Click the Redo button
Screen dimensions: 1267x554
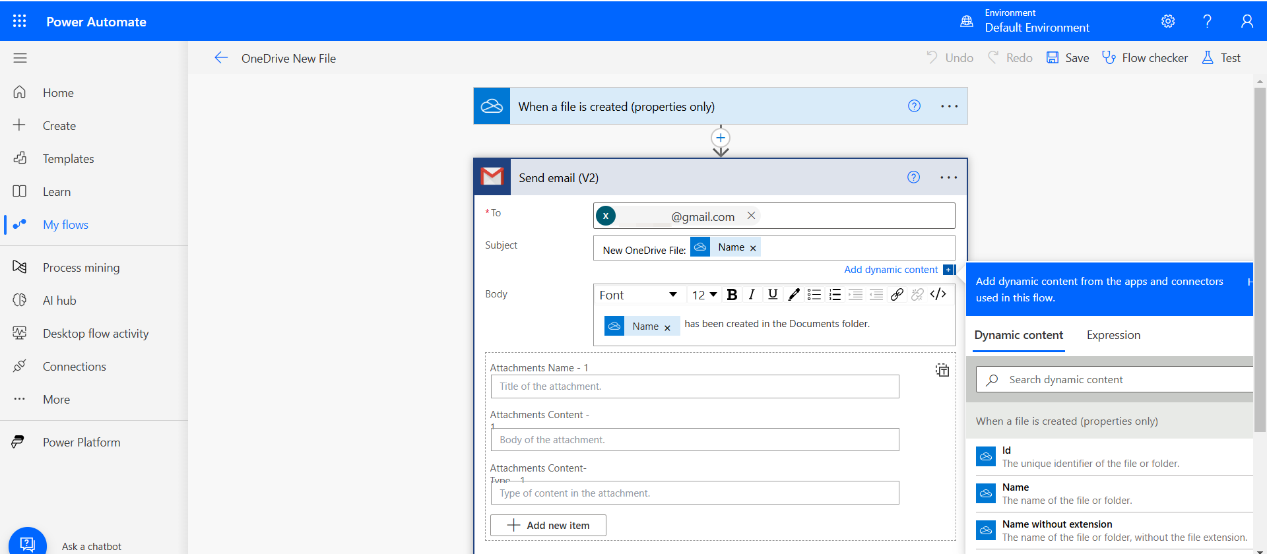pyautogui.click(x=1010, y=58)
